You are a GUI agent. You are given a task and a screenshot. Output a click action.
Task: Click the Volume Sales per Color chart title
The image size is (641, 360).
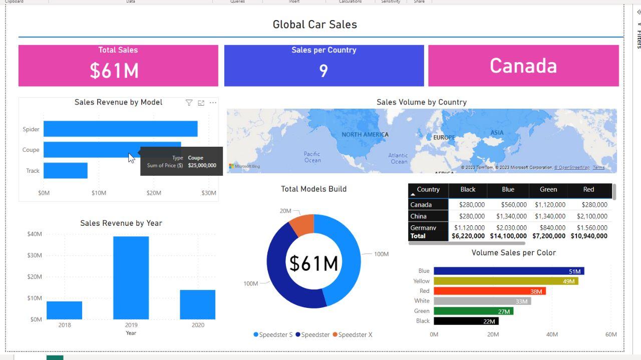[514, 253]
